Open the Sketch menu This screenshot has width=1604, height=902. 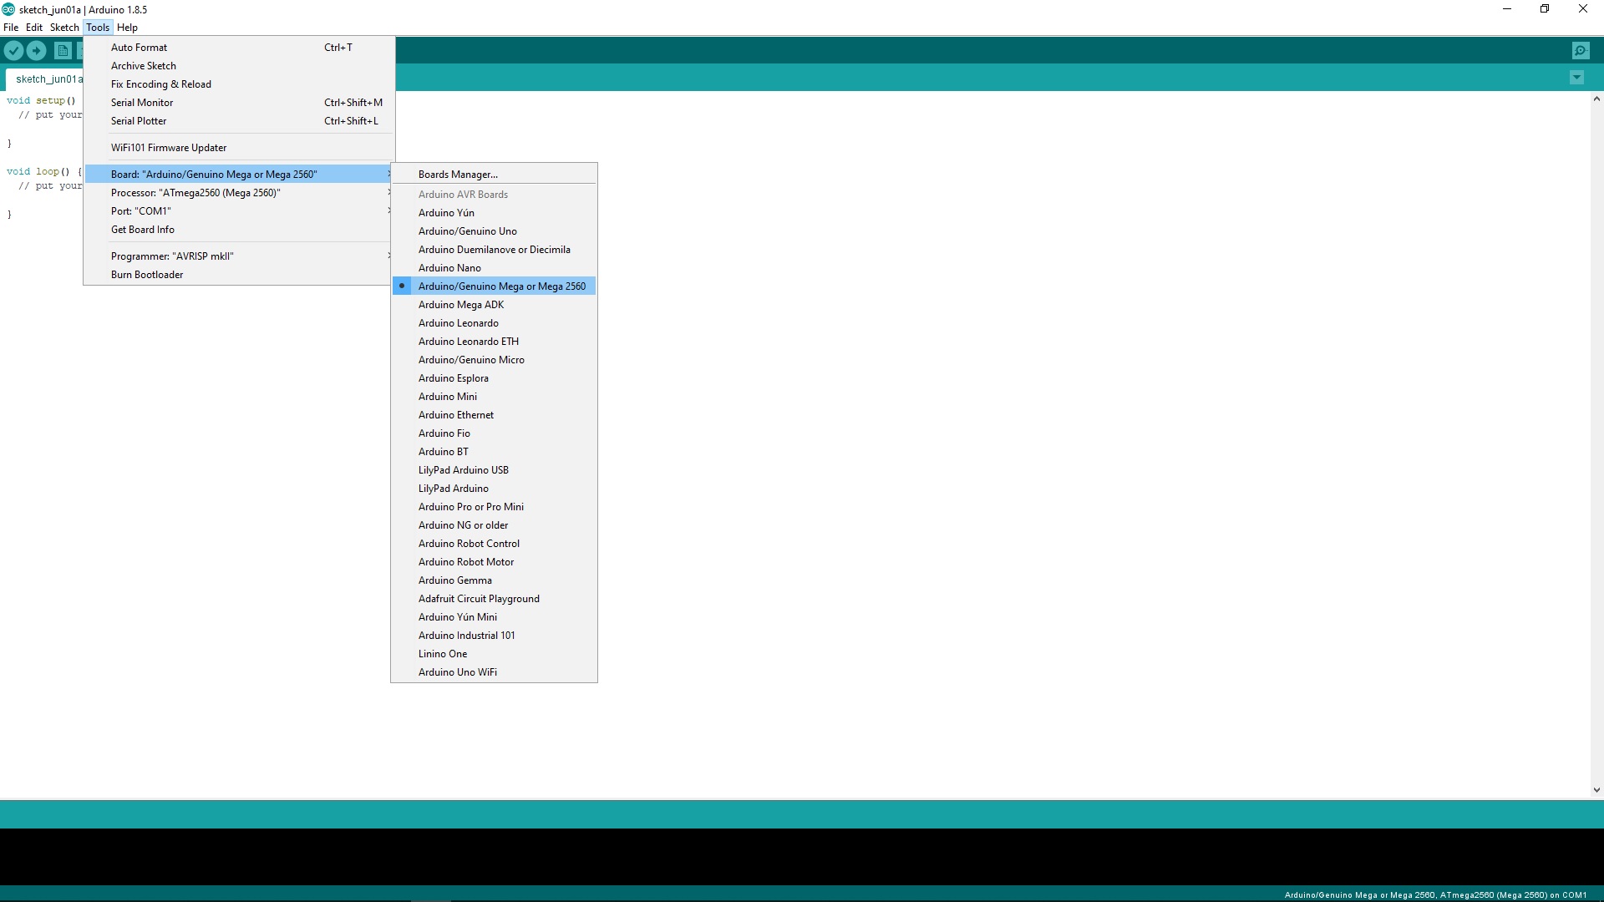click(x=64, y=28)
